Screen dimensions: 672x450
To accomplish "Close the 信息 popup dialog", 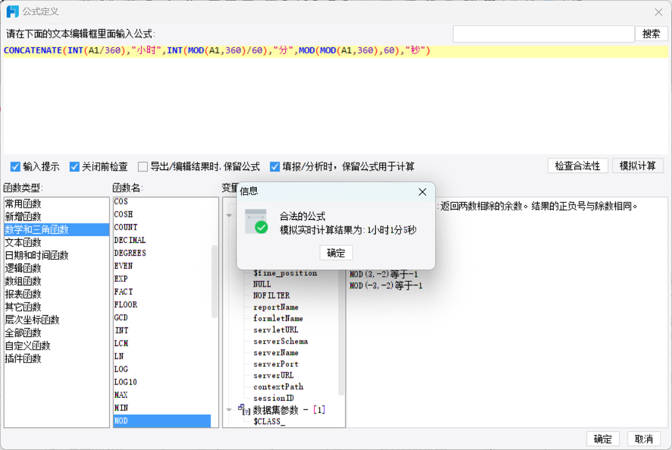I will pos(422,192).
